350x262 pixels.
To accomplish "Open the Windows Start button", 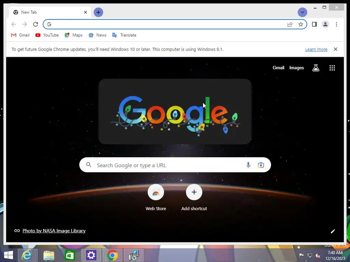I will [9, 255].
